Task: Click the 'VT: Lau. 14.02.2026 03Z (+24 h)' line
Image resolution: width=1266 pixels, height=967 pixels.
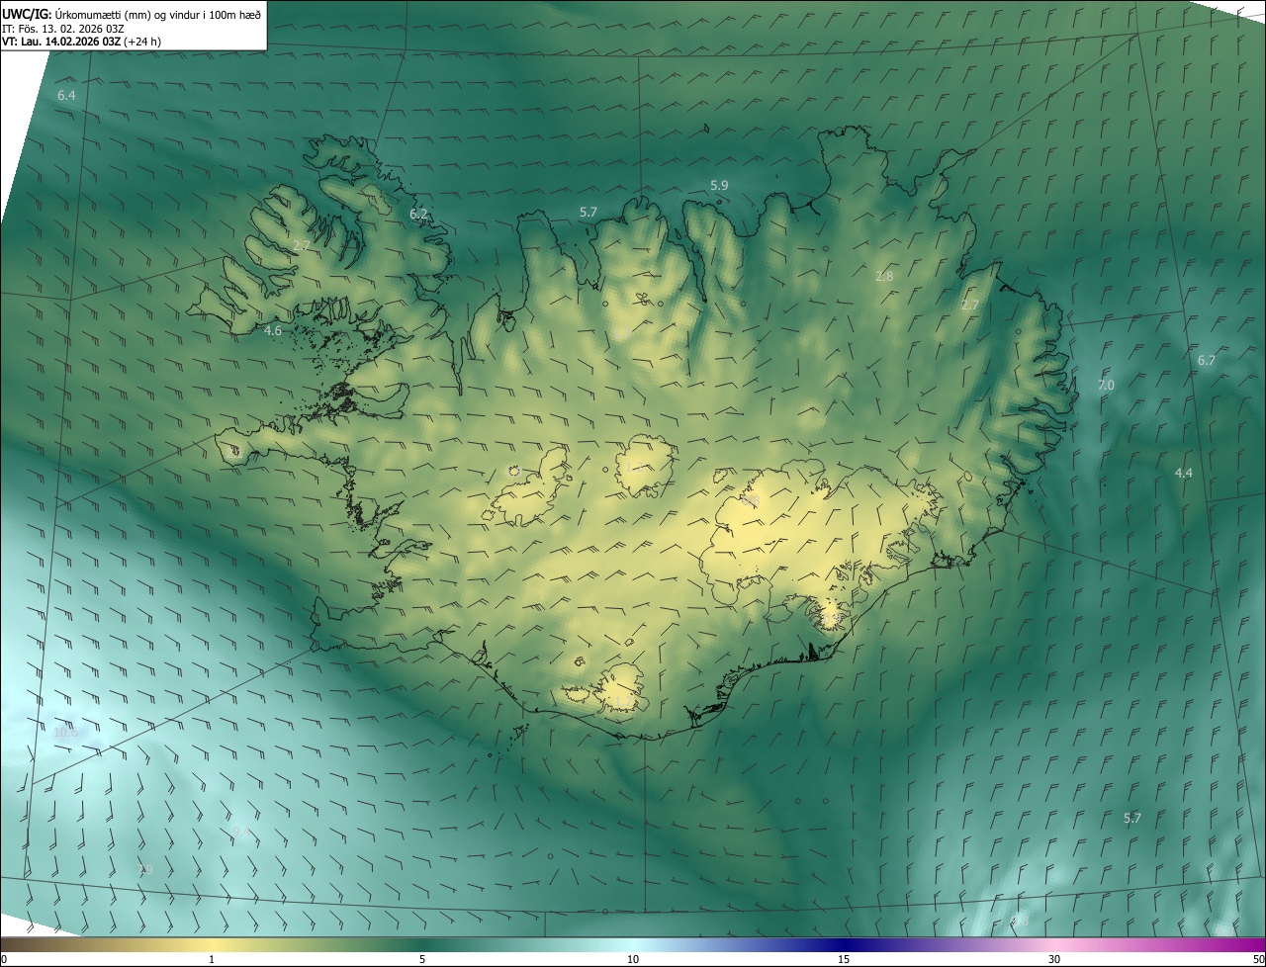Action: pos(82,42)
